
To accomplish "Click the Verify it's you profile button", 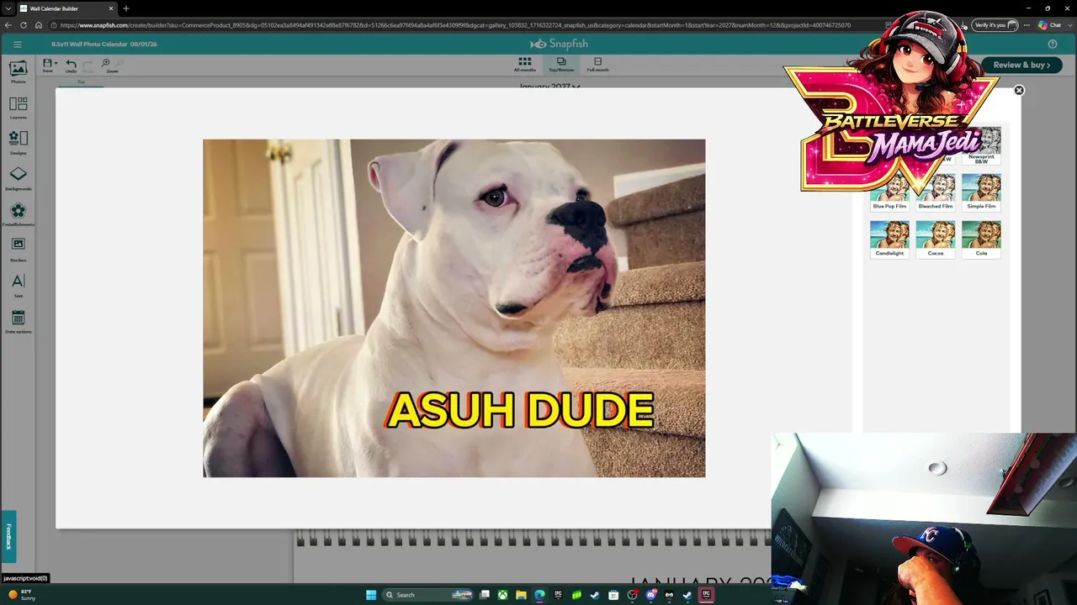I will [x=995, y=25].
